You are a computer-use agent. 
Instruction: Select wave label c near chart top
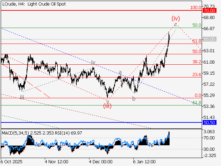[x=176, y=25]
